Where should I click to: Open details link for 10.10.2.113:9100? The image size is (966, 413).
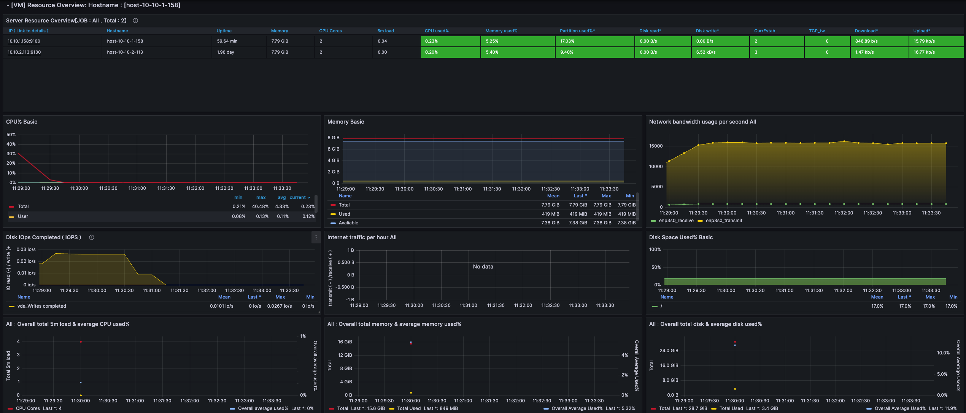24,52
